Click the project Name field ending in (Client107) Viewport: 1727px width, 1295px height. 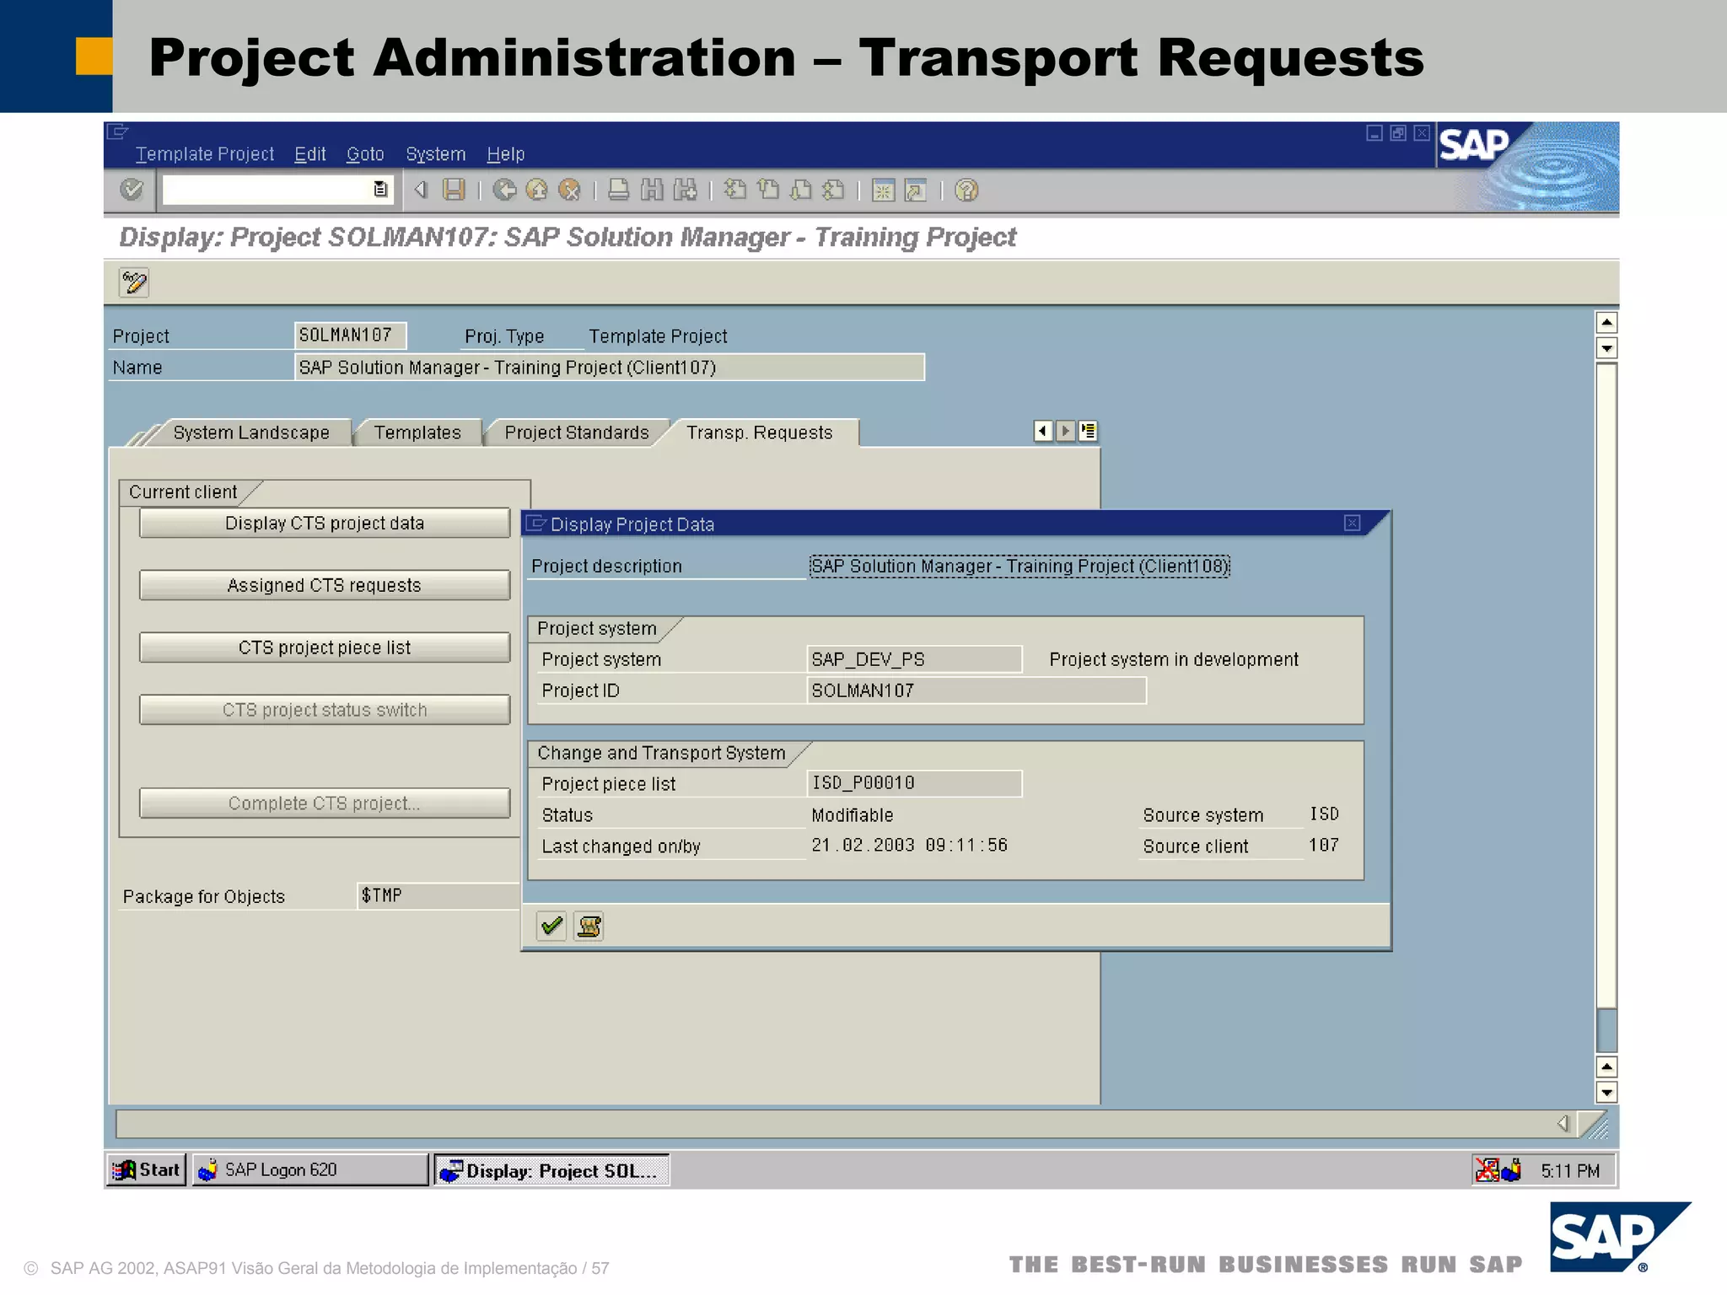tap(610, 368)
